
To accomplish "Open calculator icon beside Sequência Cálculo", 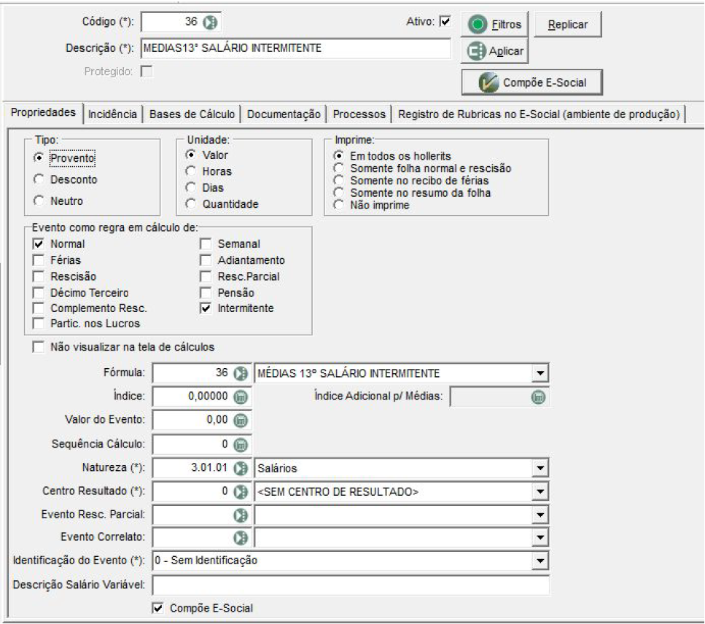I will 241,445.
